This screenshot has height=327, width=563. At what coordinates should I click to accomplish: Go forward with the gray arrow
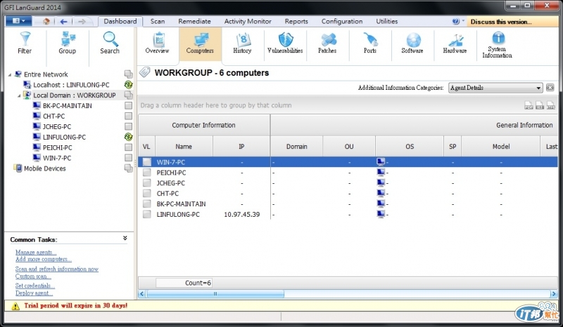point(82,22)
